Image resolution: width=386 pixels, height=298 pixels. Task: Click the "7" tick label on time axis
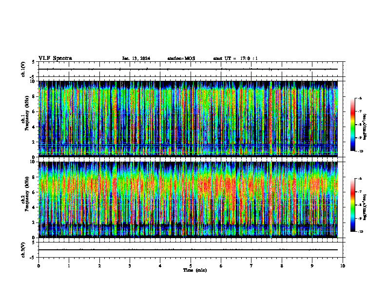tap(251, 266)
